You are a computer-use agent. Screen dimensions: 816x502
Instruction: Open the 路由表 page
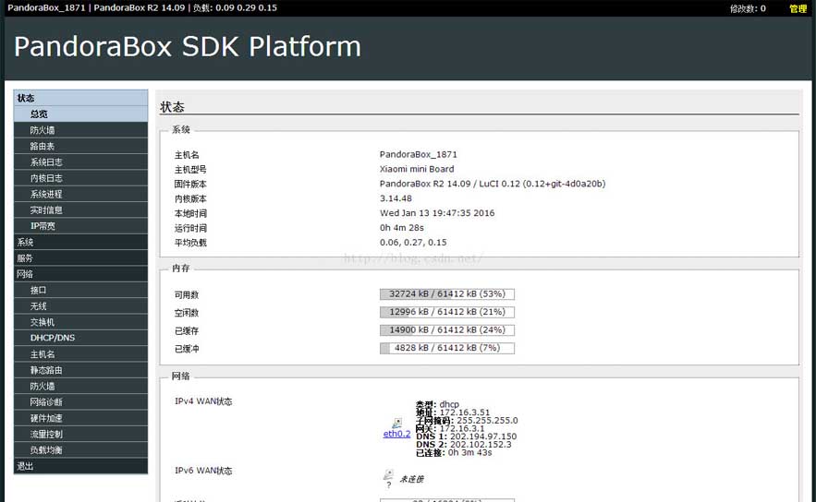[80, 146]
